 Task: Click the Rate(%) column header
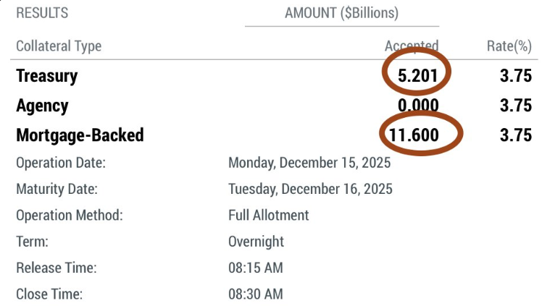point(509,46)
